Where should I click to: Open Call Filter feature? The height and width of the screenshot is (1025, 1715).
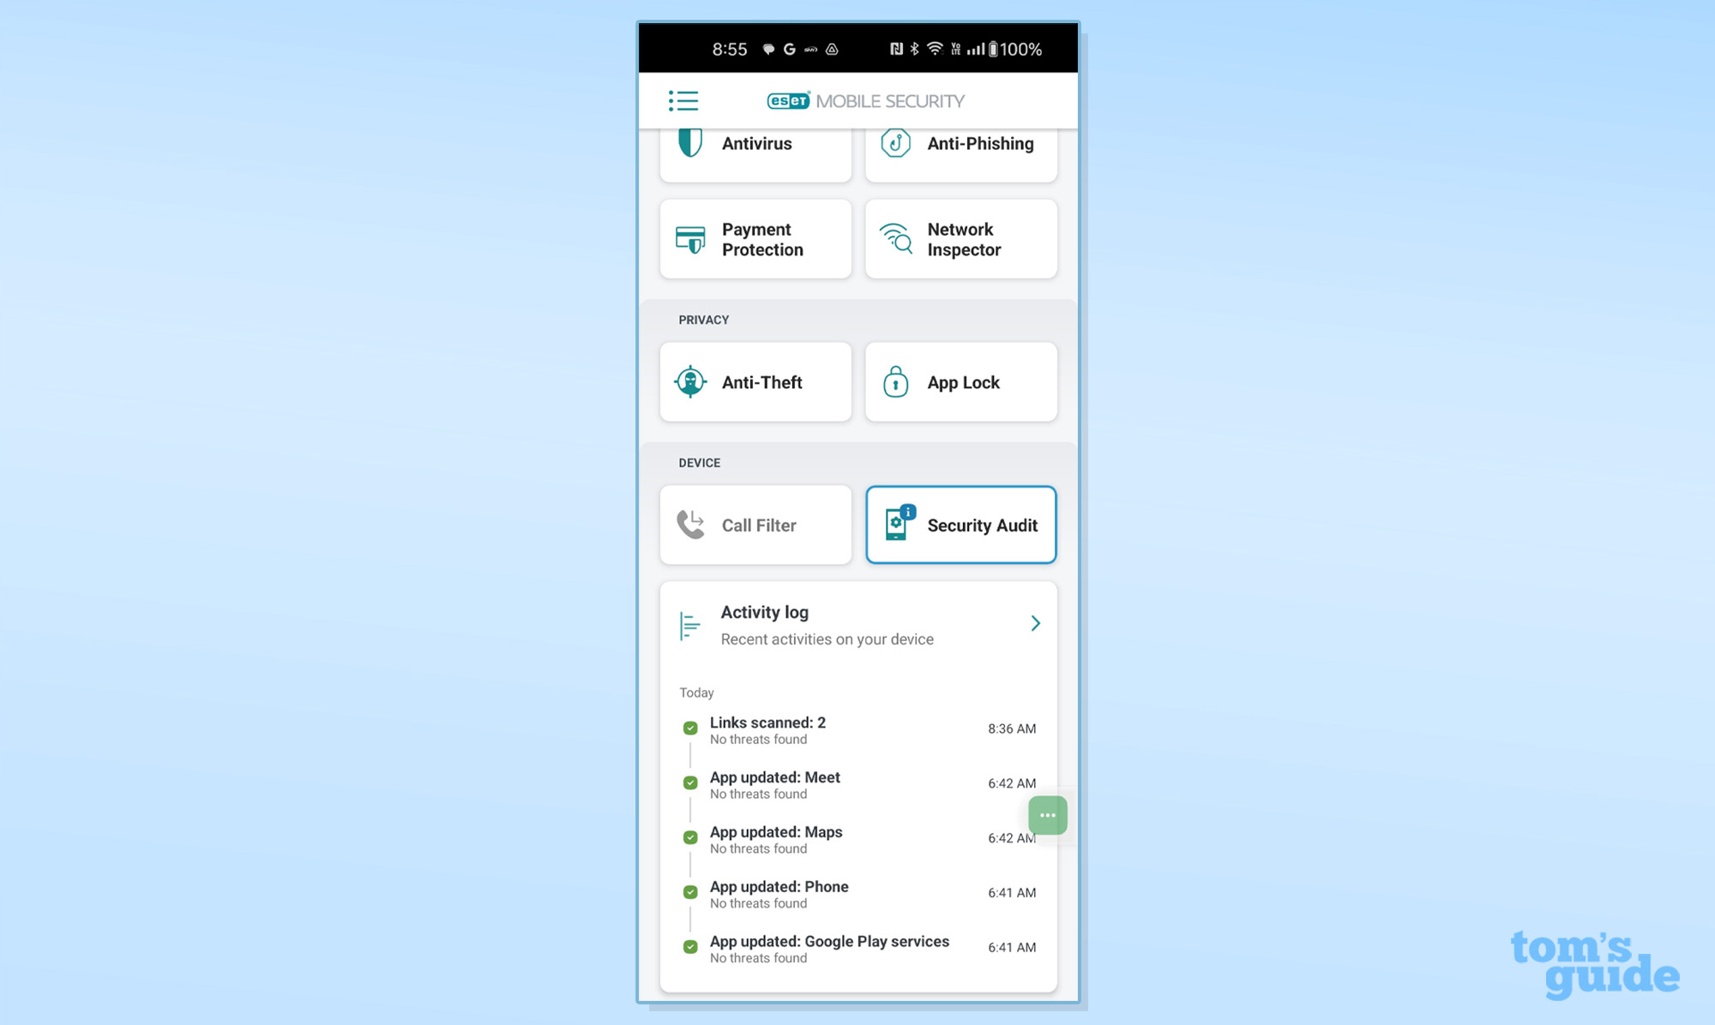755,524
